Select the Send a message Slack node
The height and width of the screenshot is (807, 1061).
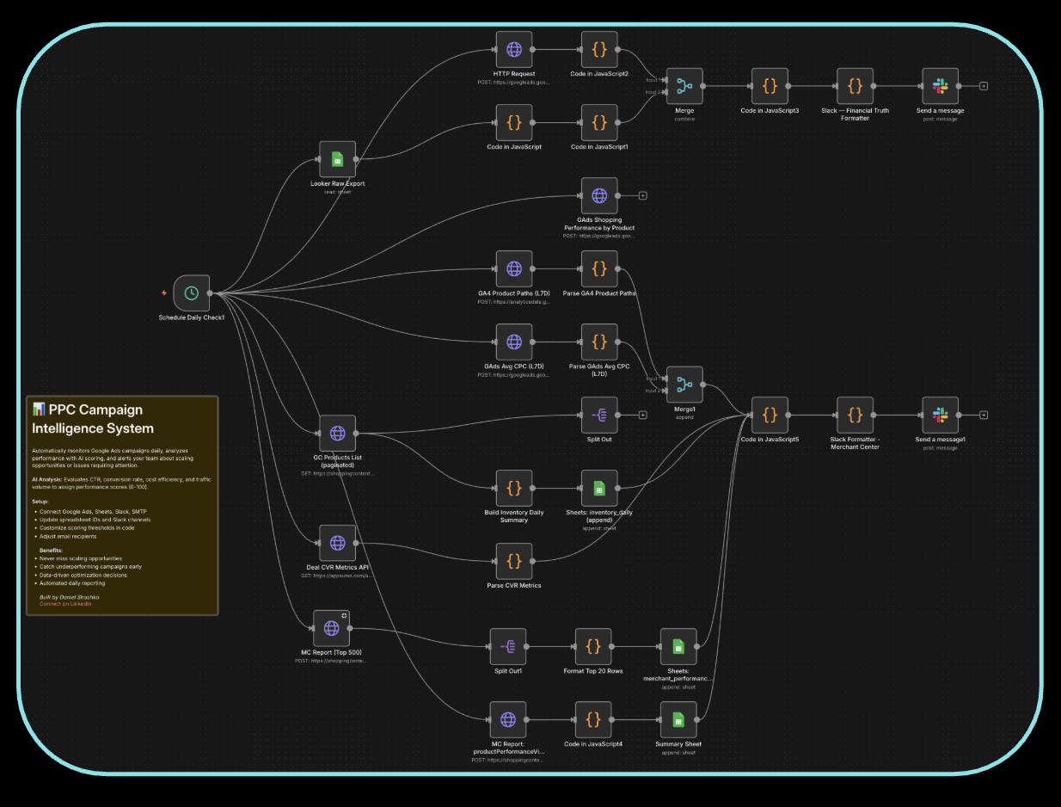(x=940, y=86)
